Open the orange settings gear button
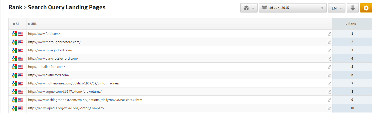This screenshot has height=113, width=373. 366,8
